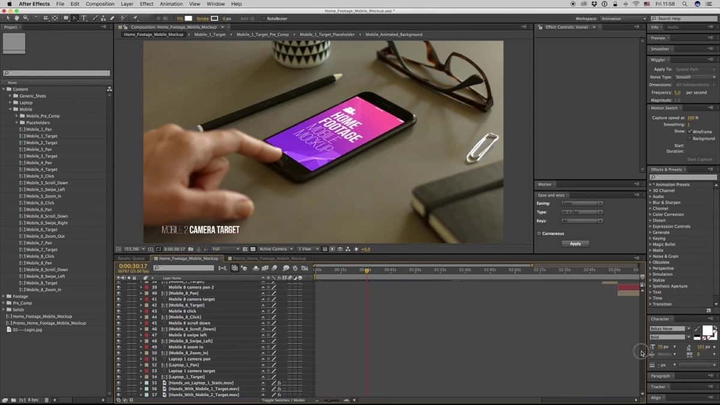Select the Brush tool
The height and width of the screenshot is (405, 720).
coord(95,18)
